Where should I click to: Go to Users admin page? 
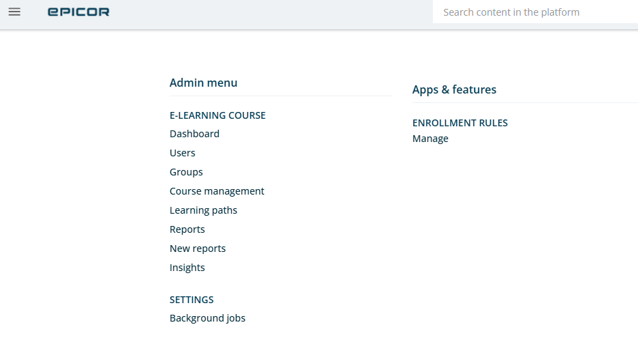tap(183, 153)
